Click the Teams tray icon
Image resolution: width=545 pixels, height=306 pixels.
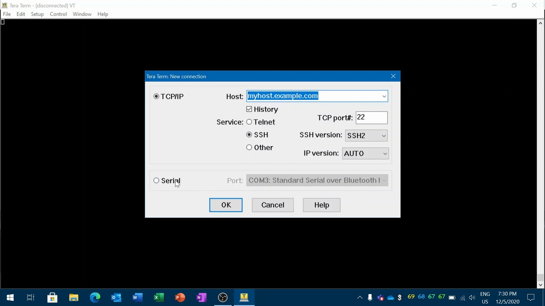point(380,297)
